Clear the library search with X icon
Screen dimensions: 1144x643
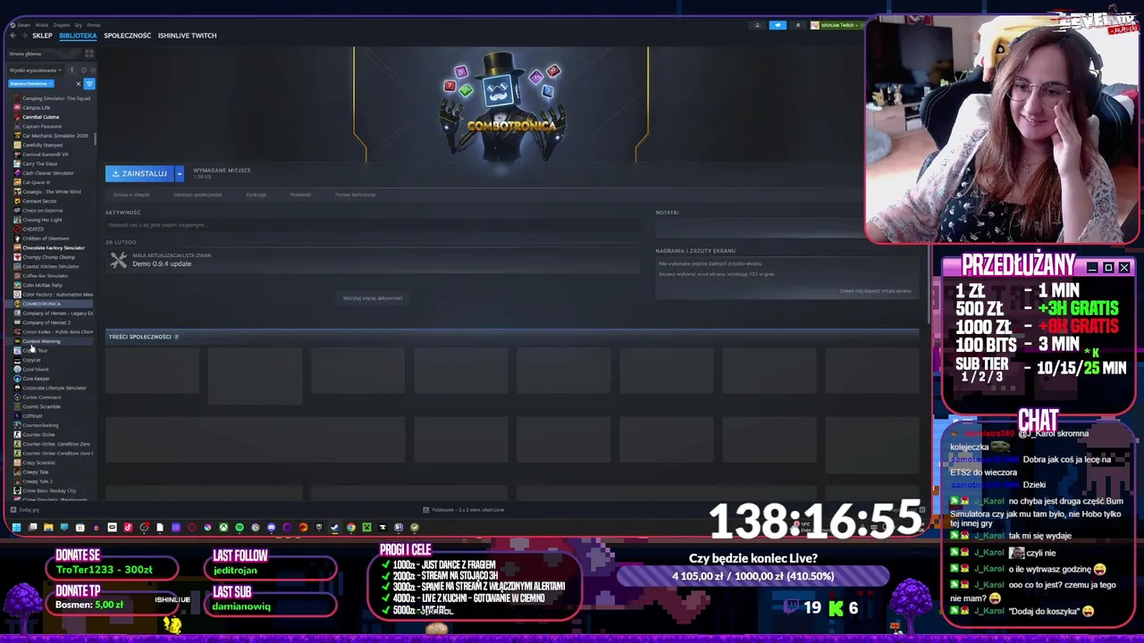pyautogui.click(x=79, y=83)
